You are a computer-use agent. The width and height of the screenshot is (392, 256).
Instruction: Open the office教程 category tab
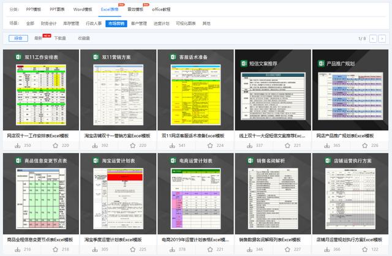point(161,9)
